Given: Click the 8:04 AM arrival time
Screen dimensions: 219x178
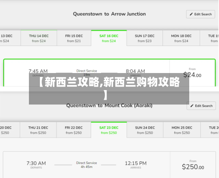Looking at the screenshot, I should coord(135,71).
